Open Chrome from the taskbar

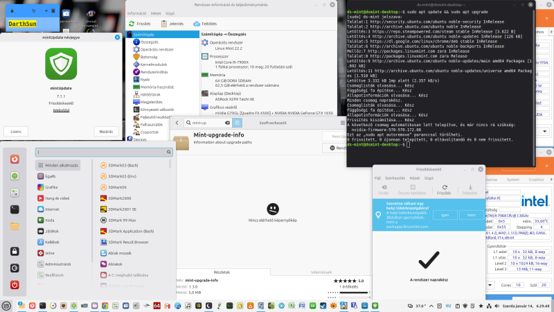(x=105, y=306)
